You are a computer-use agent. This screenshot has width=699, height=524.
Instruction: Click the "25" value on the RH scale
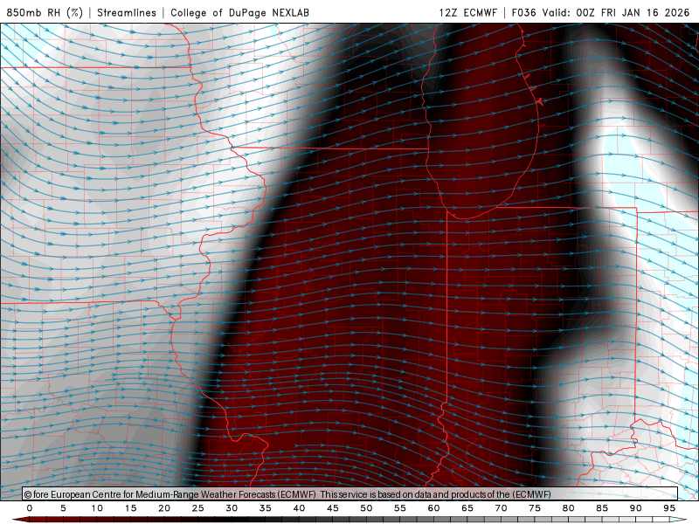click(198, 508)
